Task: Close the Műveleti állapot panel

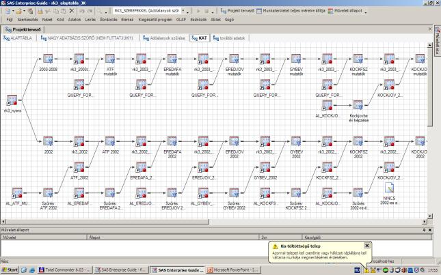Action: click(430, 230)
